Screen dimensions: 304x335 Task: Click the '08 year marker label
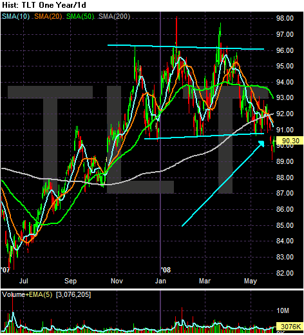pos(166,270)
